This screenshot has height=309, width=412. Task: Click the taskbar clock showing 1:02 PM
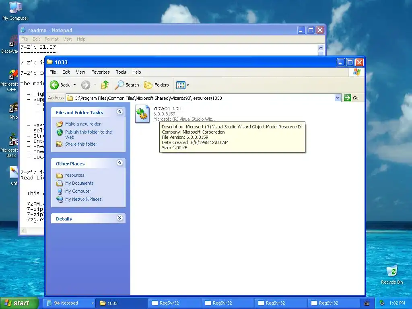tap(397, 303)
